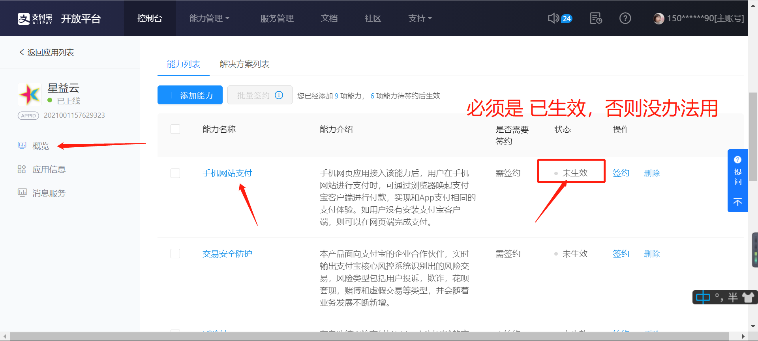This screenshot has height=341, width=758.
Task: Click the 星益云 application star logo
Action: 30,95
